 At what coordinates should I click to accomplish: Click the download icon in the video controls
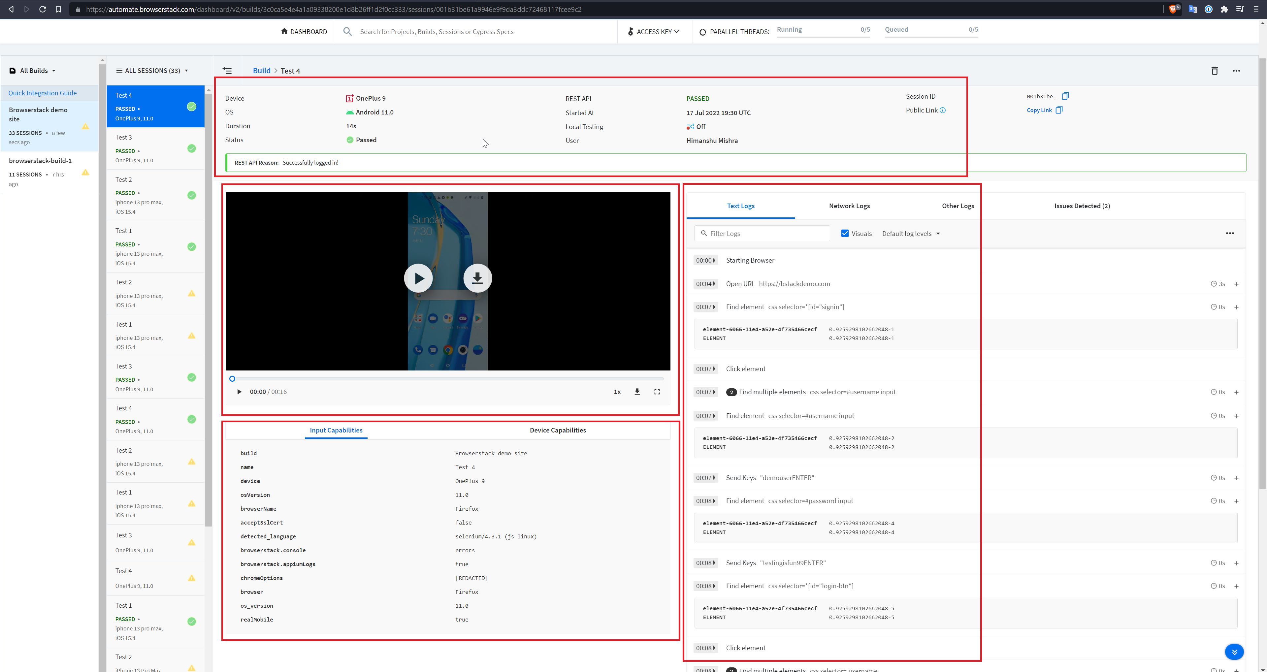tap(637, 392)
